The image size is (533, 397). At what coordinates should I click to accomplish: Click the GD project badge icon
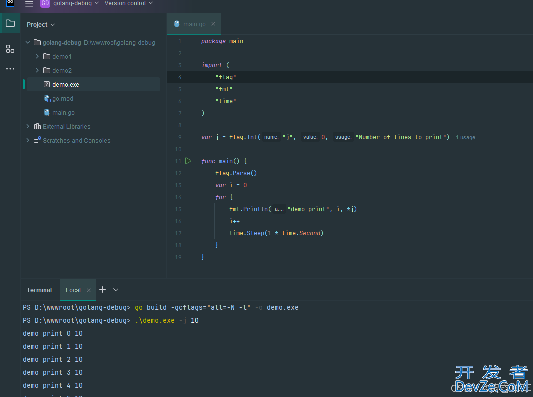click(x=45, y=3)
